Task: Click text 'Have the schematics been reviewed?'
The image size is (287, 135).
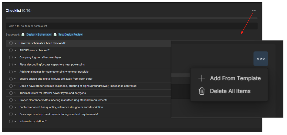Action: click(42, 43)
